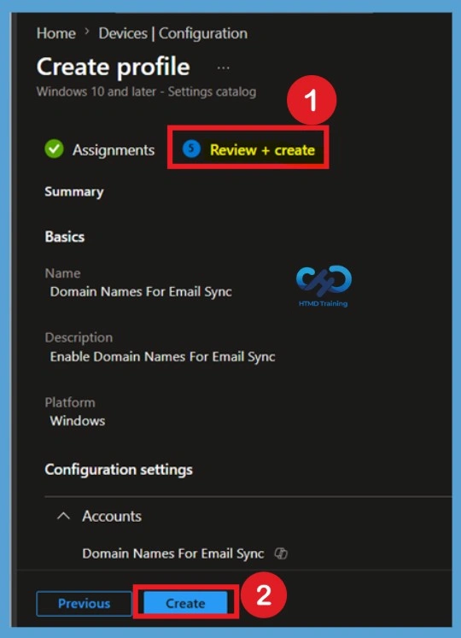Click the Previous button

[x=84, y=604]
